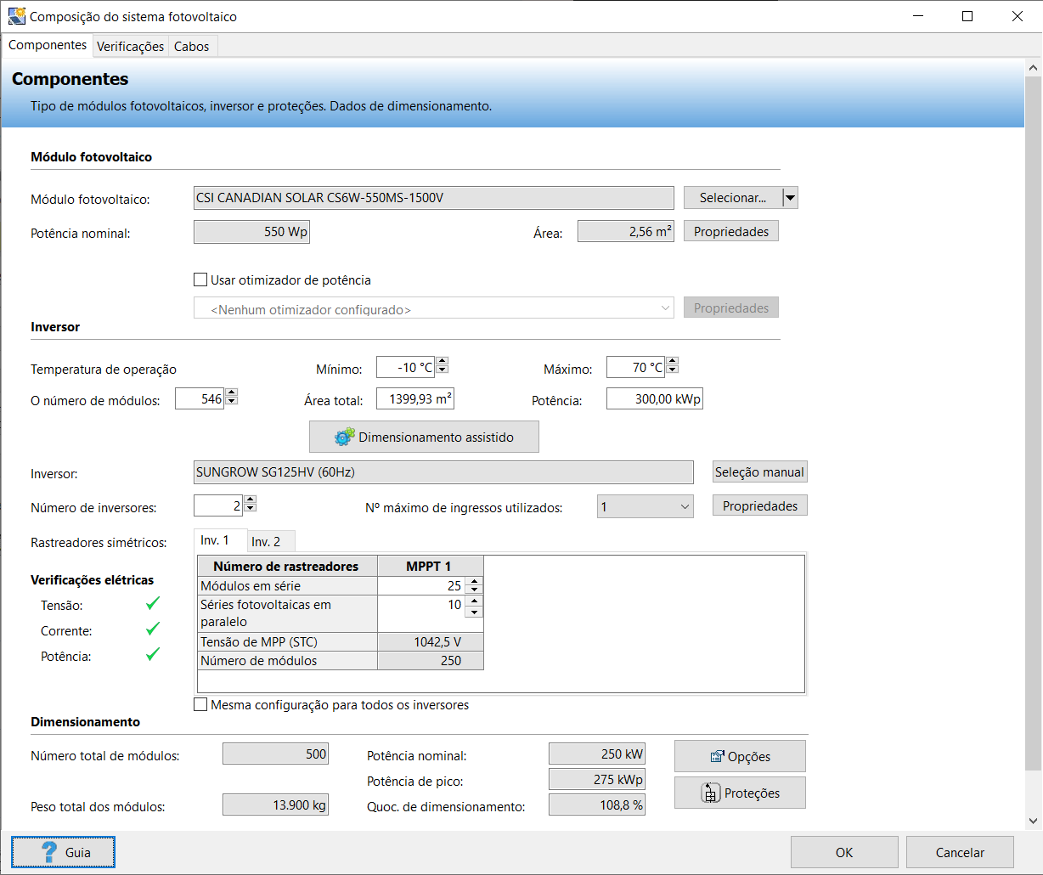Viewport: 1043px width, 875px height.
Task: Click the Potência de pico 275 kWp value
Action: 597,780
